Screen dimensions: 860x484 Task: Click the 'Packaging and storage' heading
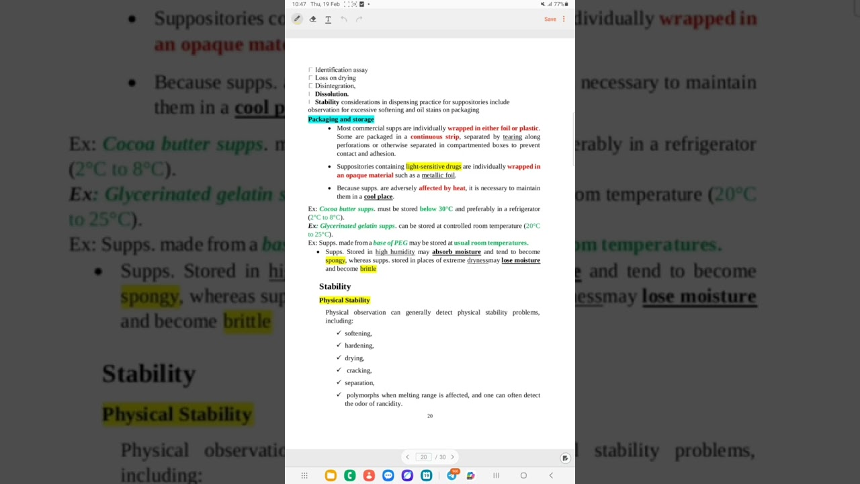pyautogui.click(x=341, y=119)
